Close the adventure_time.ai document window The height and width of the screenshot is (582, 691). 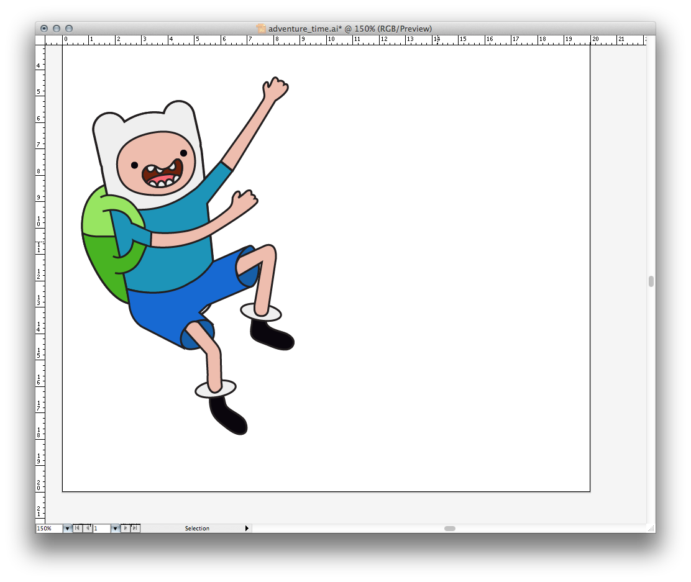pos(44,29)
